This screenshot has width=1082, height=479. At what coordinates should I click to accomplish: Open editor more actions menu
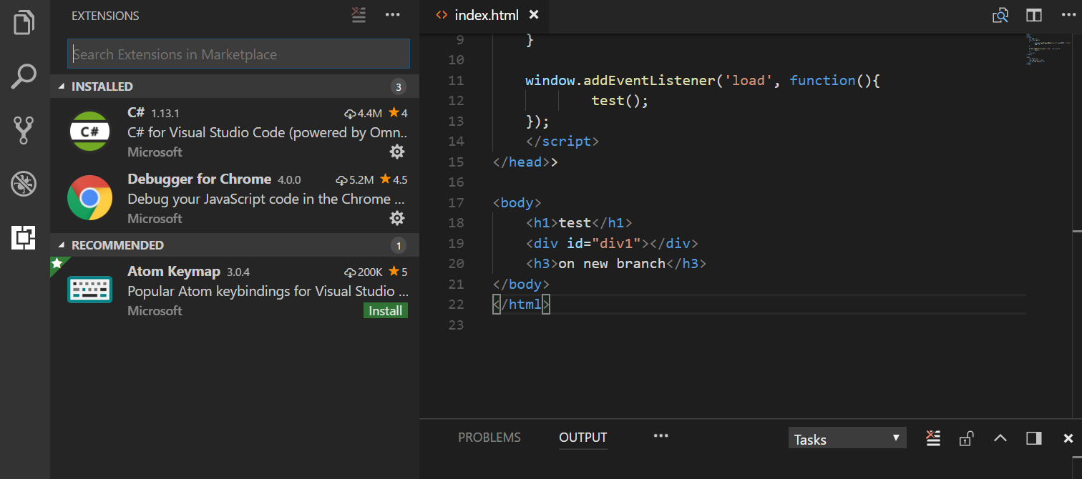[x=1068, y=15]
